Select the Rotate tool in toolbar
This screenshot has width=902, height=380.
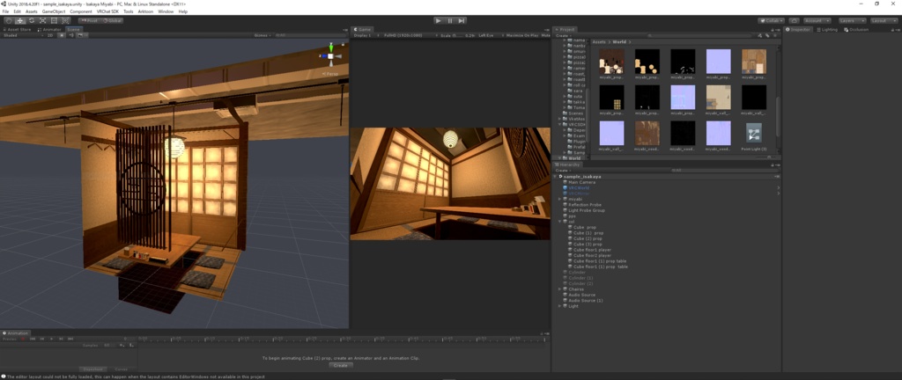(31, 20)
